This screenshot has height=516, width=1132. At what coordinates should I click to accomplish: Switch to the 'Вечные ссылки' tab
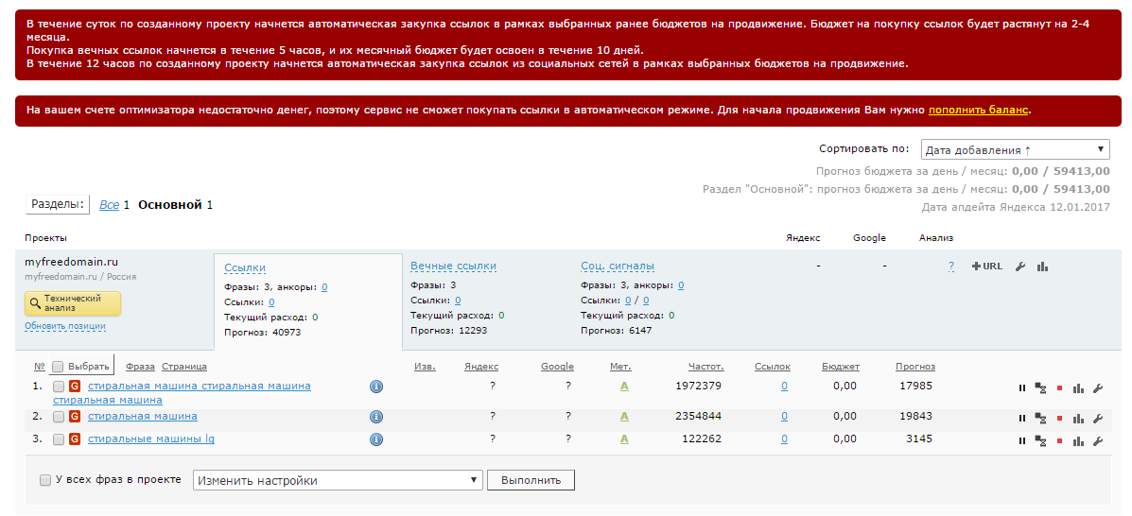pos(453,267)
